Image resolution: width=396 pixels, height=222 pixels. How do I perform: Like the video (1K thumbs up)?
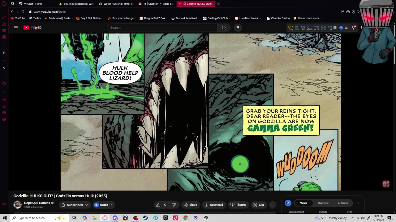pos(161,205)
